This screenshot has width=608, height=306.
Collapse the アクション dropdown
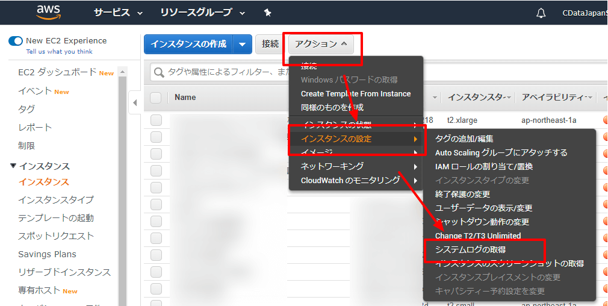321,44
